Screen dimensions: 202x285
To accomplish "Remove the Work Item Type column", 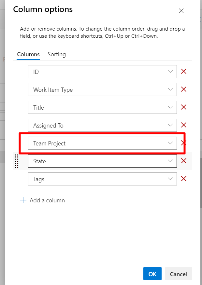I will 183,89.
